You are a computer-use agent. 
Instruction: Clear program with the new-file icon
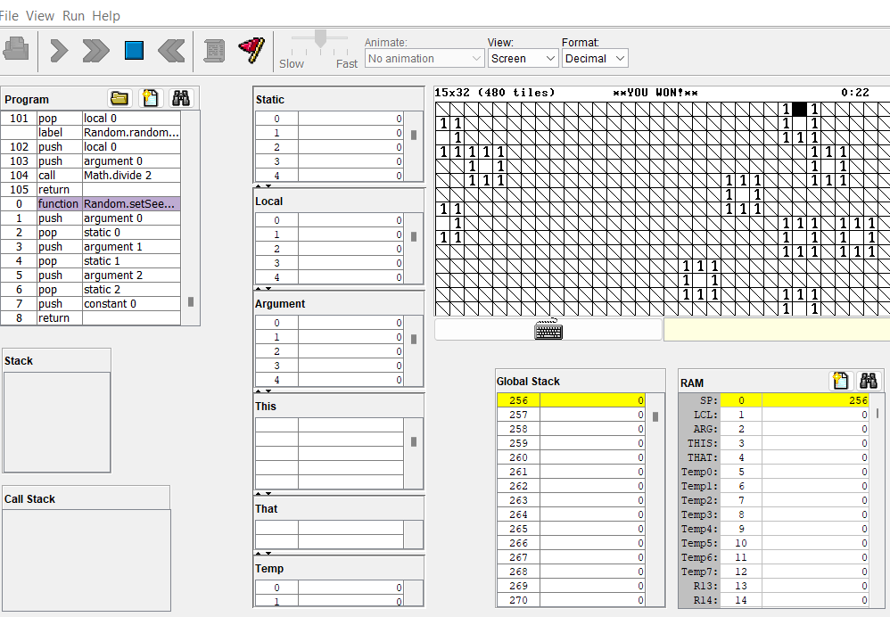151,98
